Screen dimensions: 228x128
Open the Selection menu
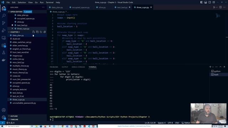point(22,2)
